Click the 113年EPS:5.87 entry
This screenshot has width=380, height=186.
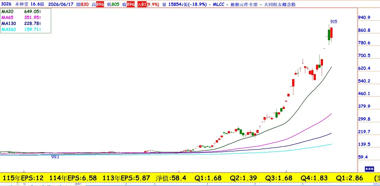coord(126,178)
